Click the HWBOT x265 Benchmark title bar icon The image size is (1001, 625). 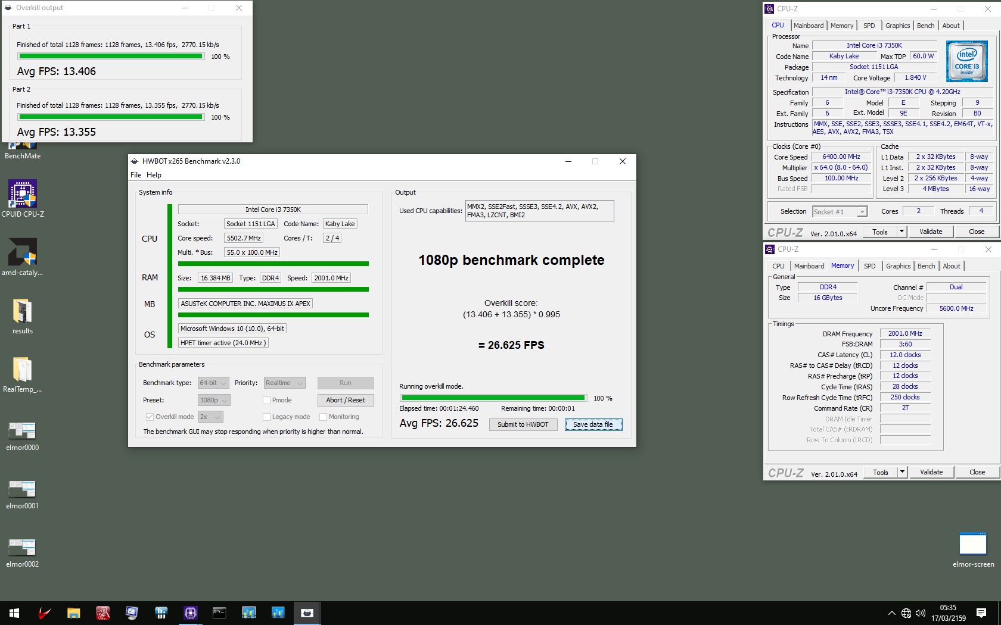click(x=135, y=161)
